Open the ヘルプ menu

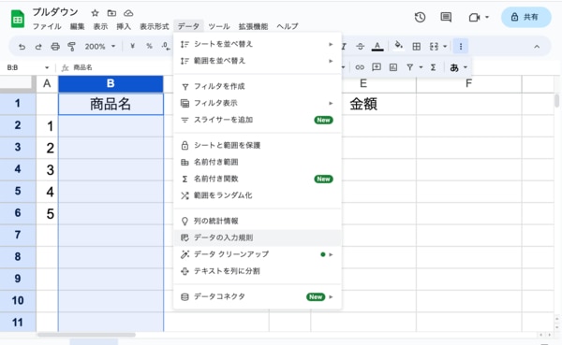pos(288,26)
